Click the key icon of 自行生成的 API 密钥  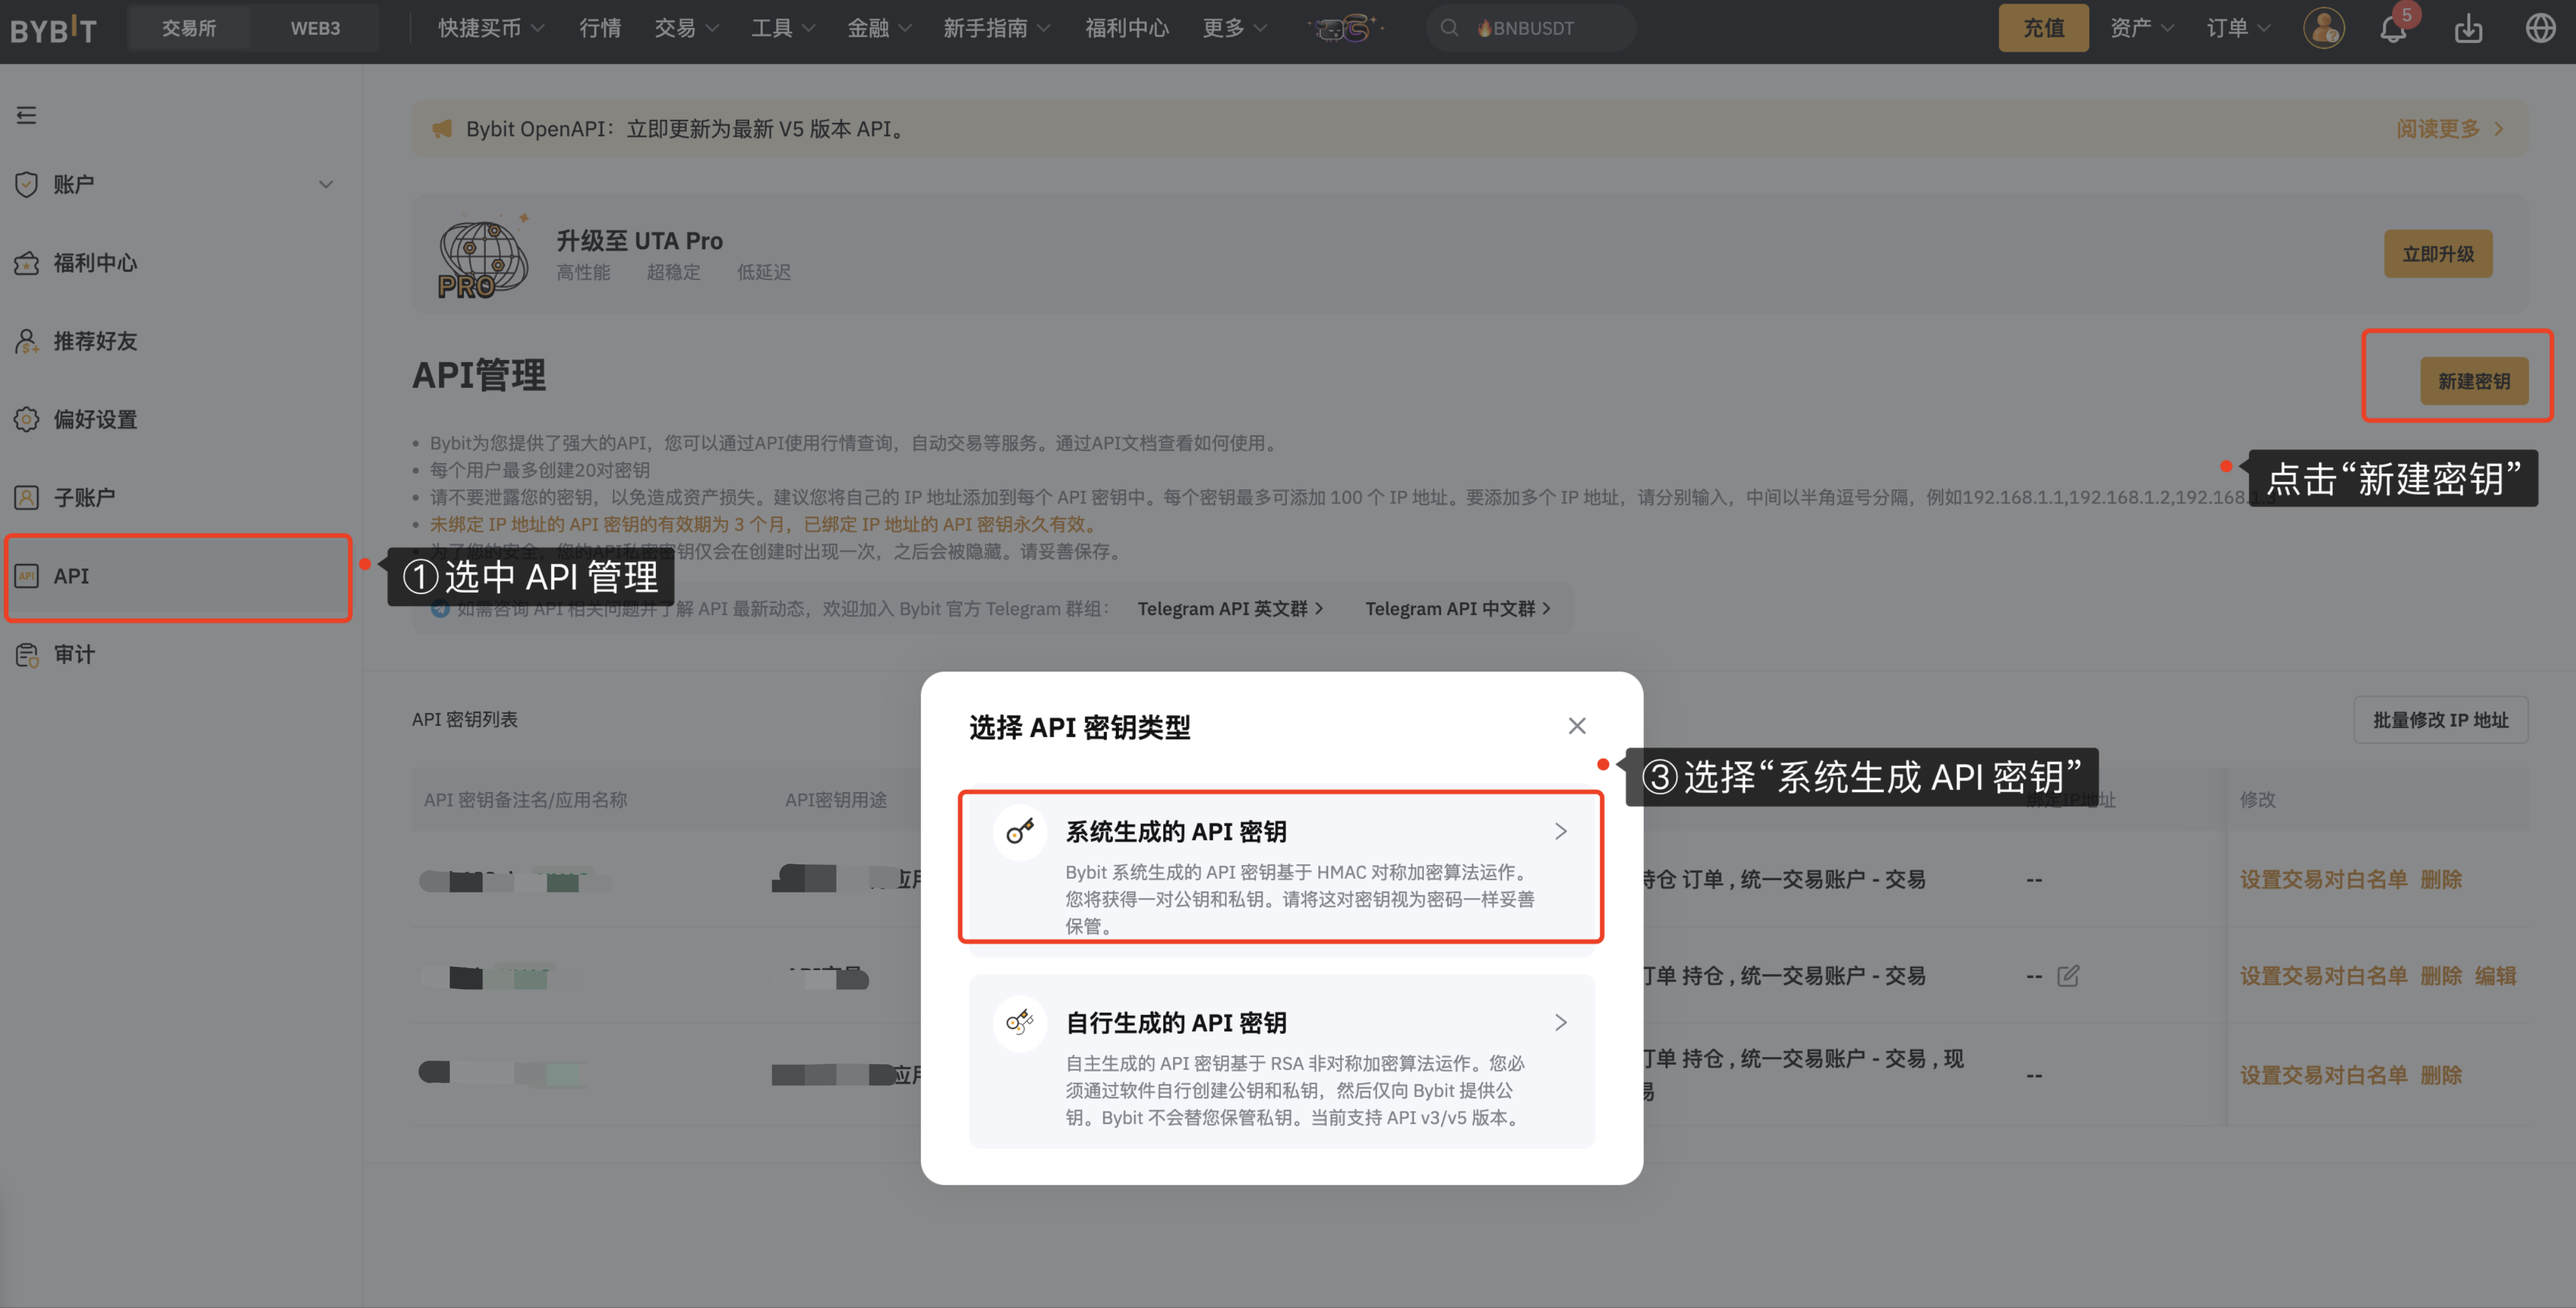pos(1020,1022)
